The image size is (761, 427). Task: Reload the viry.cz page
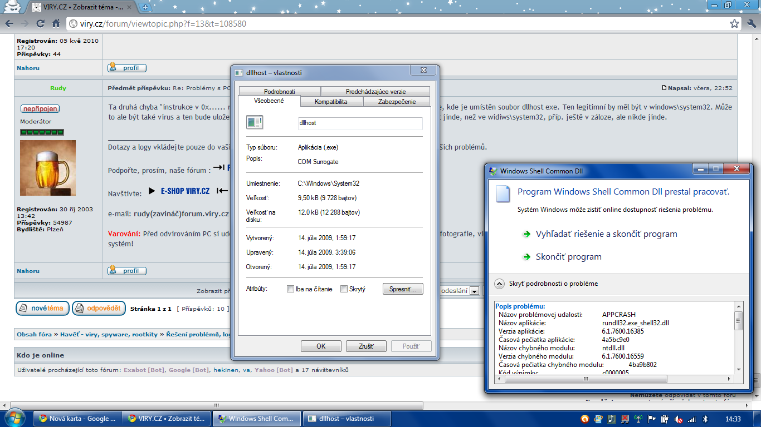[x=40, y=24]
